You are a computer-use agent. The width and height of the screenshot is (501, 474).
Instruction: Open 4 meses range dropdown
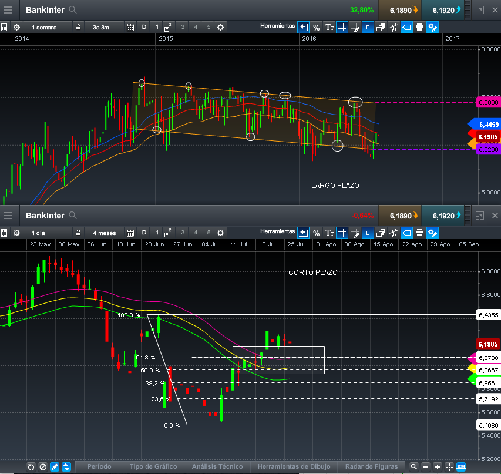104,233
